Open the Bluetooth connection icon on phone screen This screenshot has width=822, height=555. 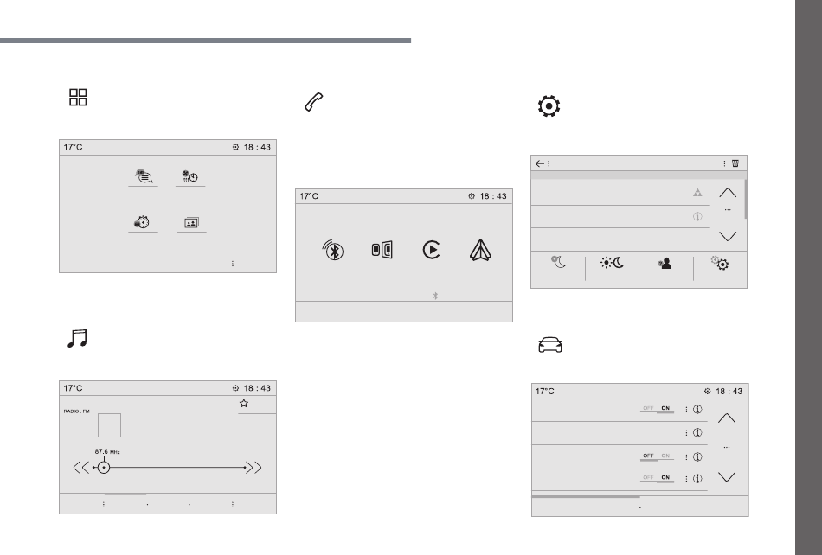point(333,251)
